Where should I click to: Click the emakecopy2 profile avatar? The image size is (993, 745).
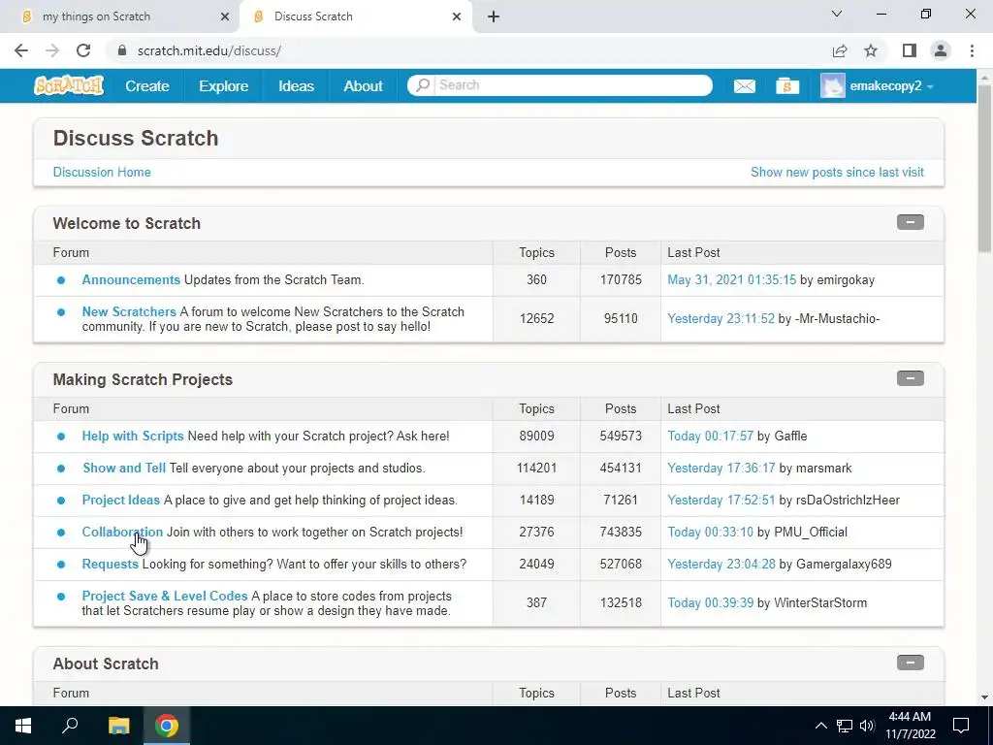(832, 85)
